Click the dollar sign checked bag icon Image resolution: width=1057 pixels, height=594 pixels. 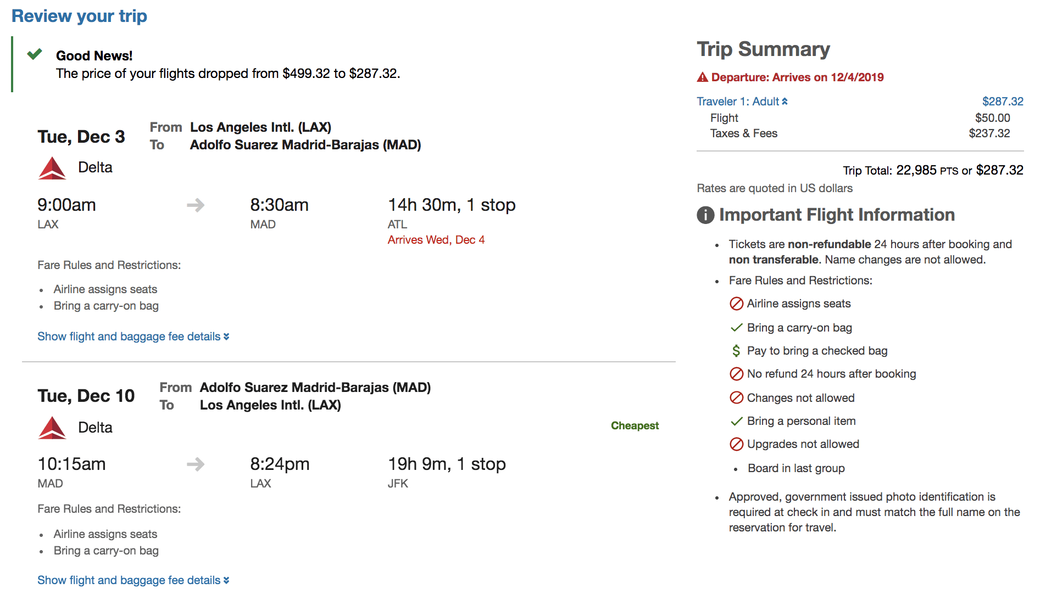tap(736, 351)
